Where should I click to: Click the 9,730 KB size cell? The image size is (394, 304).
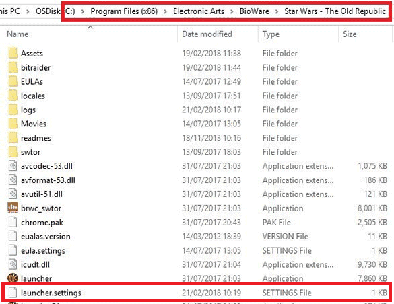pyautogui.click(x=372, y=264)
